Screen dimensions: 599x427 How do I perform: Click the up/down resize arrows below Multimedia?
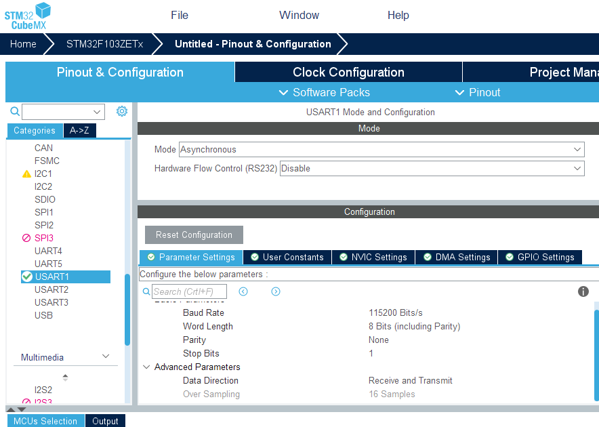click(x=65, y=378)
